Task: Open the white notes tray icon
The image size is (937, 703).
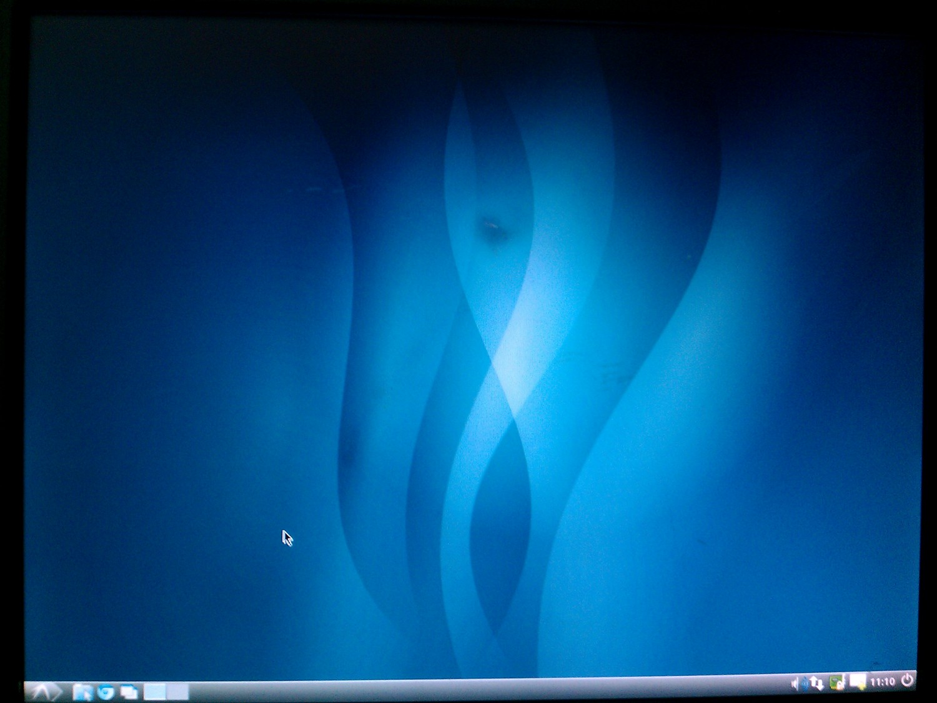Action: 858,682
